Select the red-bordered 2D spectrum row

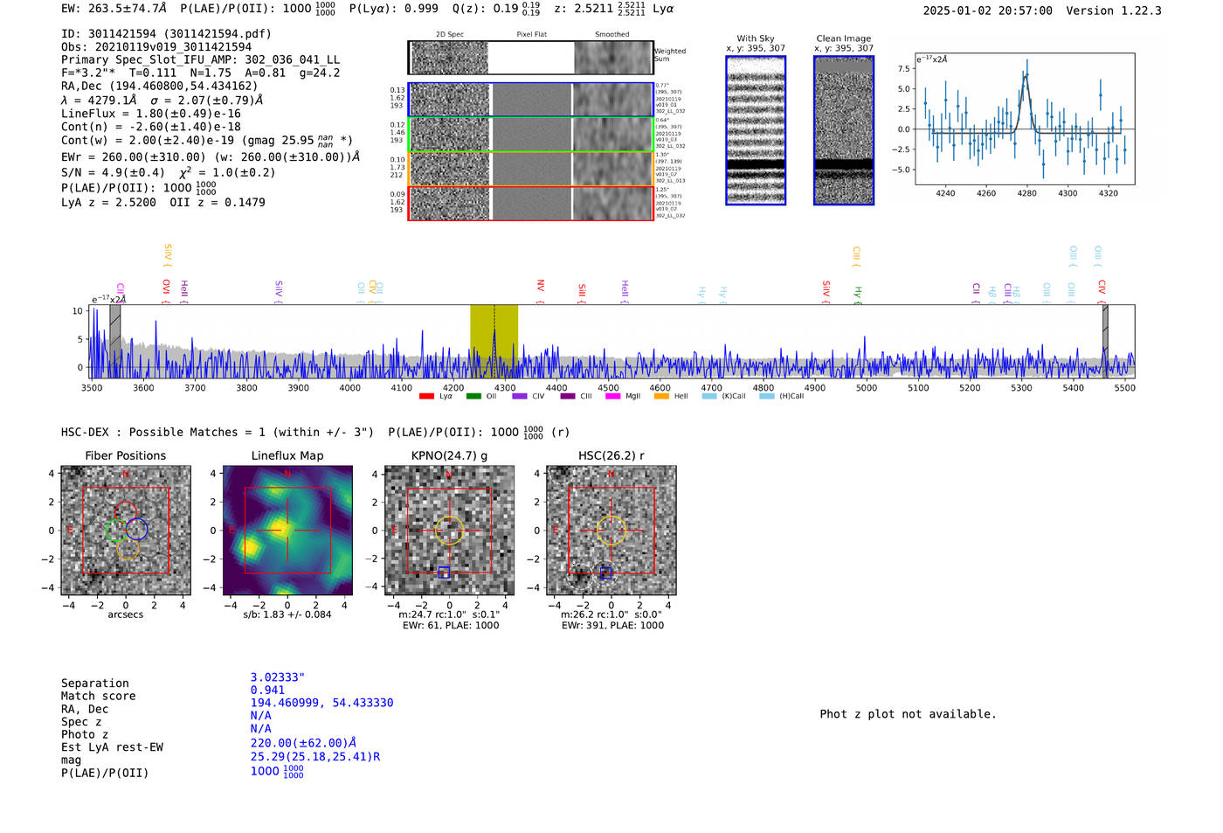click(x=531, y=204)
